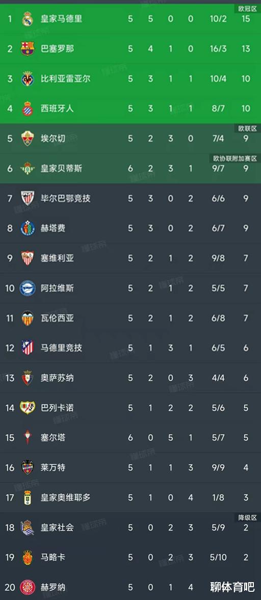Screen dimensions: 261x600
Task: Click the 降级区 relegation label
Action: coord(247,517)
